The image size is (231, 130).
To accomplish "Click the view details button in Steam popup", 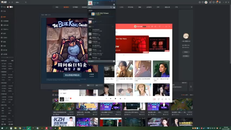I will click(x=72, y=75).
